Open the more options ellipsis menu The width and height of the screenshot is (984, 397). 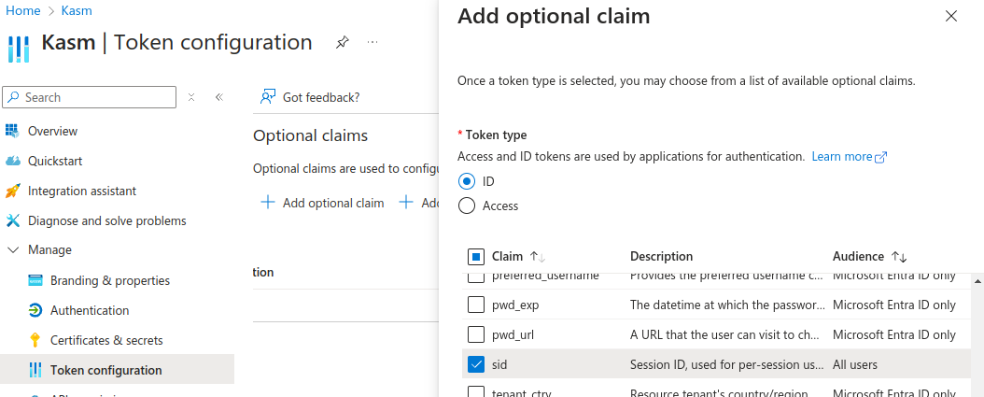(x=373, y=43)
